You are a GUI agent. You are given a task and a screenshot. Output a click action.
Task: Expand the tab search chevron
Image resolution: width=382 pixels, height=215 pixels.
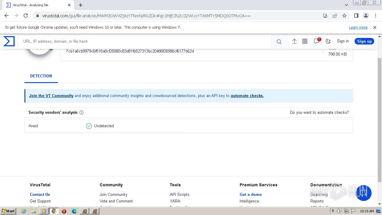tap(346, 5)
